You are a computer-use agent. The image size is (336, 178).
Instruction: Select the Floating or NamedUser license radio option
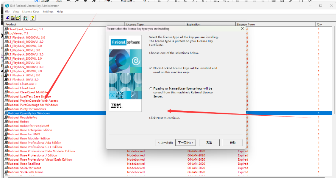pos(151,88)
